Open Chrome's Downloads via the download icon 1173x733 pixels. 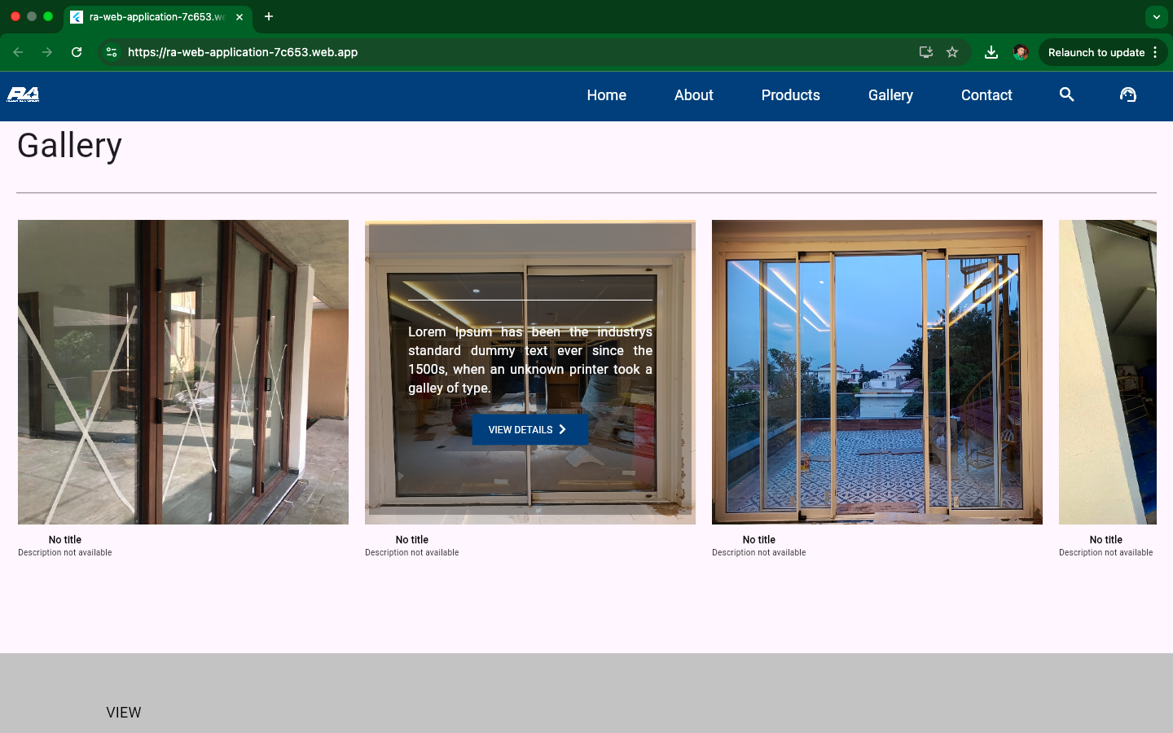coord(991,51)
